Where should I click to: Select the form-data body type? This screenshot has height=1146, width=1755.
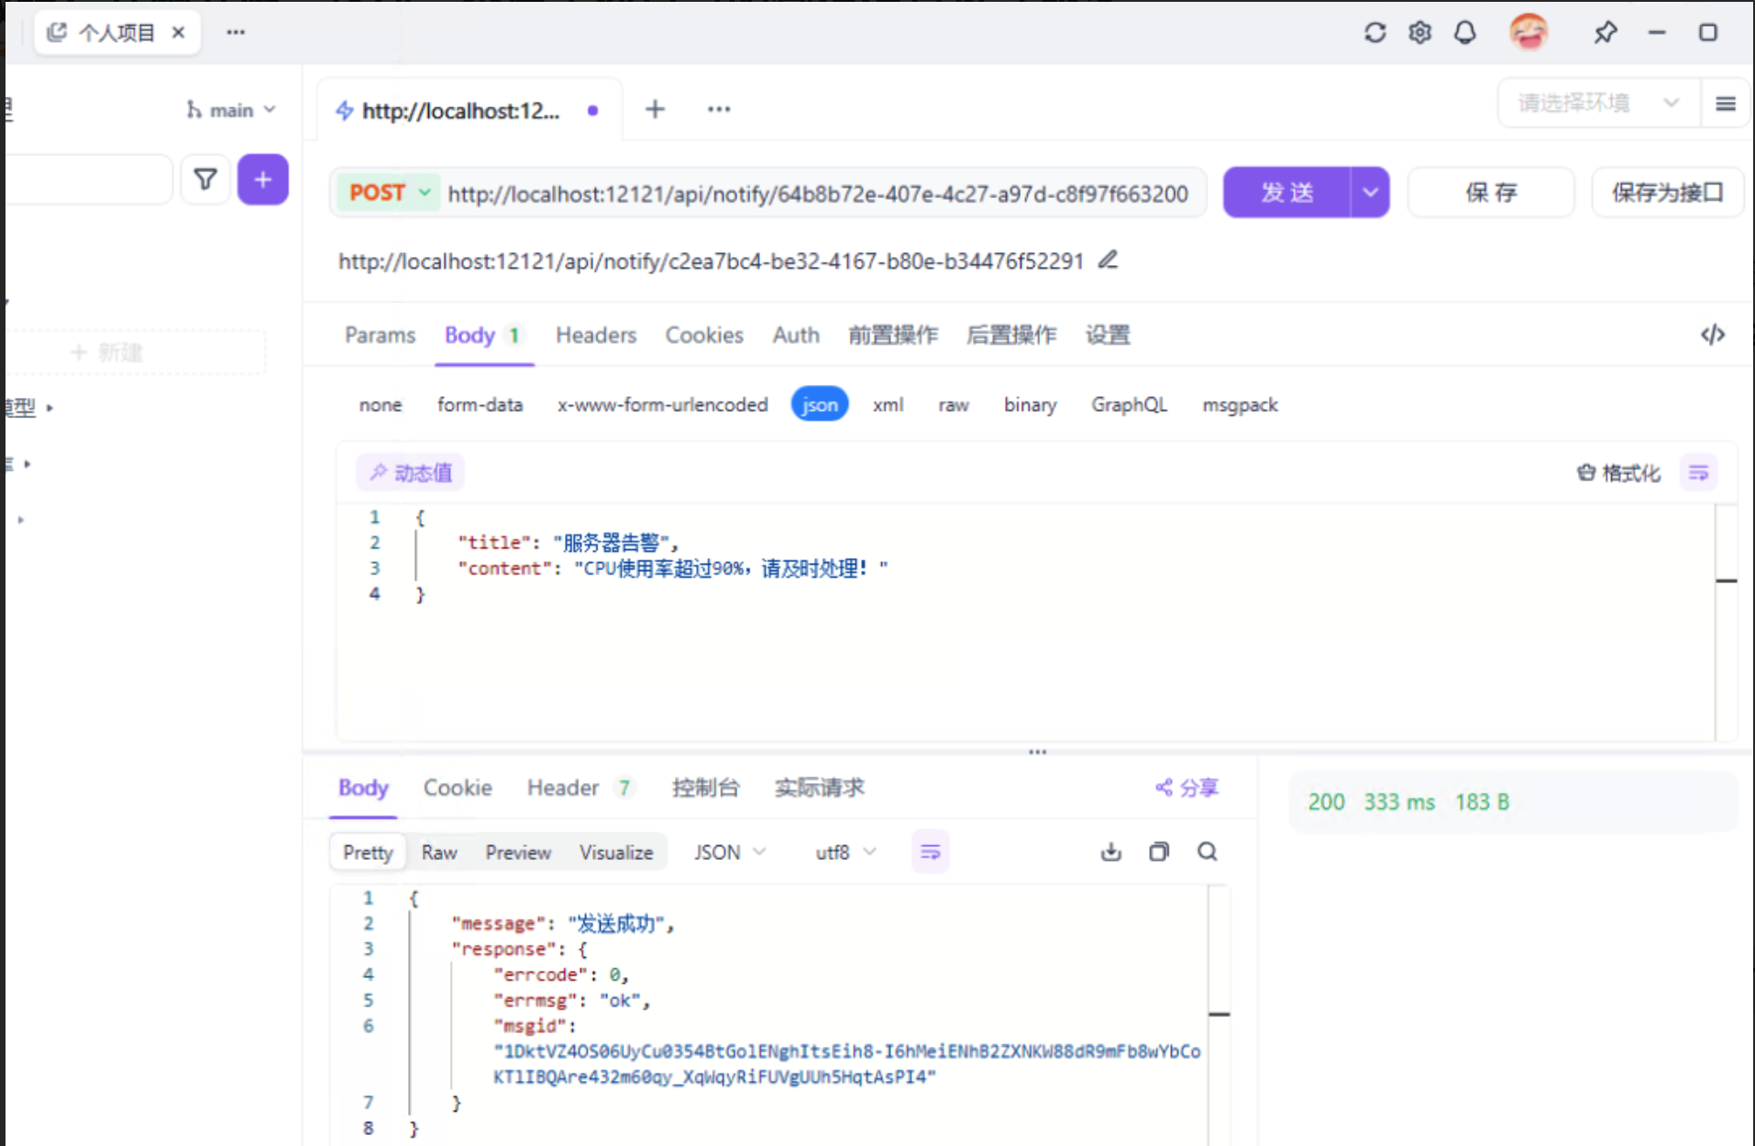pyautogui.click(x=480, y=404)
